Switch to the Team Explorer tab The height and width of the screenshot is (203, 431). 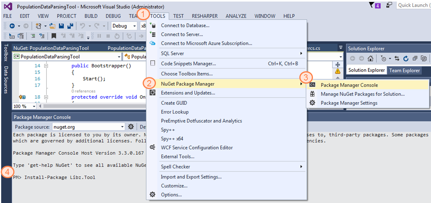[405, 70]
